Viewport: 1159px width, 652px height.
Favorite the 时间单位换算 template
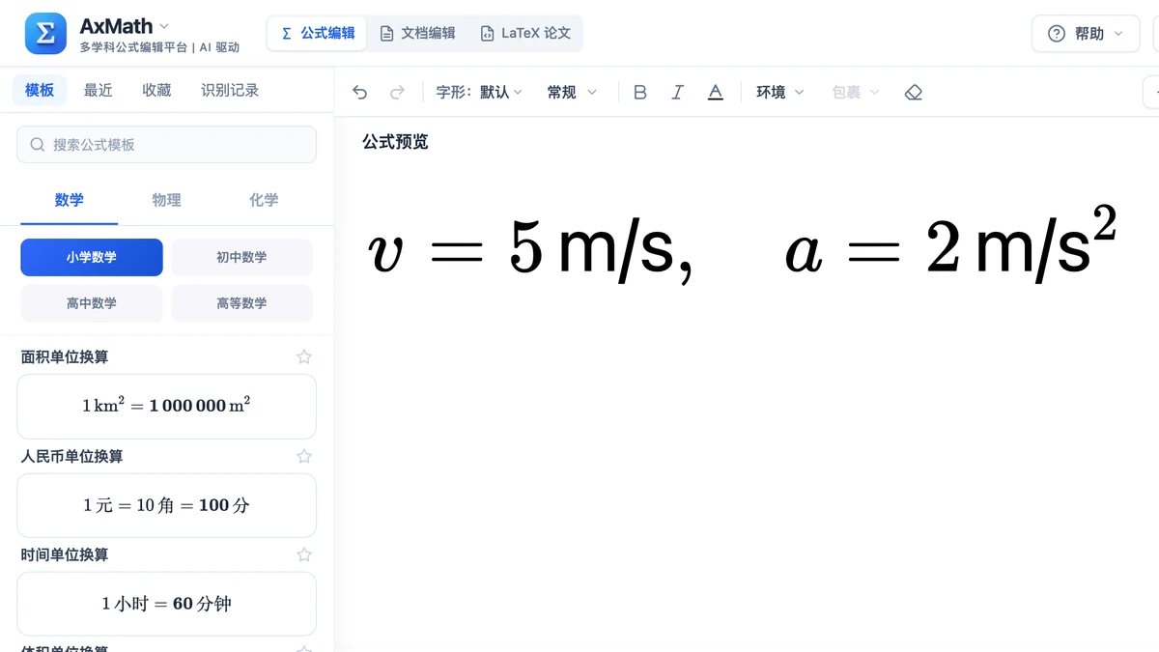[x=304, y=554]
